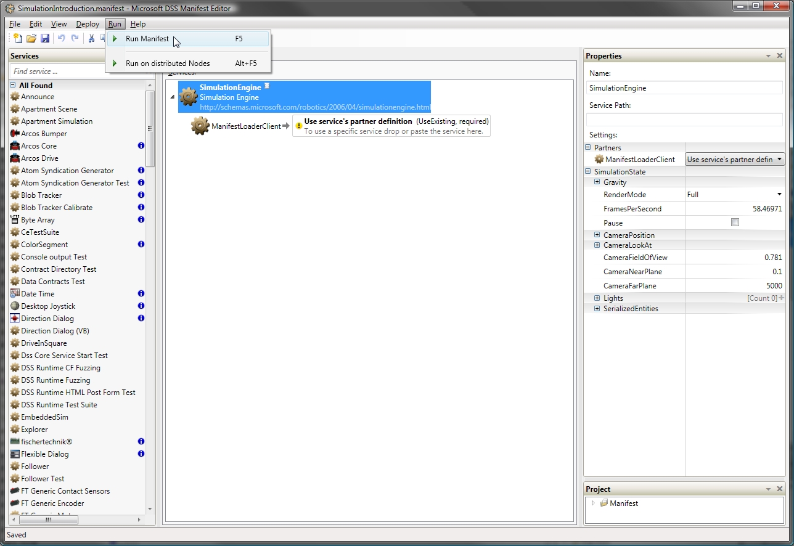794x546 pixels.
Task: Open the ManifestLoaderClient partner dropdown
Action: [x=735, y=159]
